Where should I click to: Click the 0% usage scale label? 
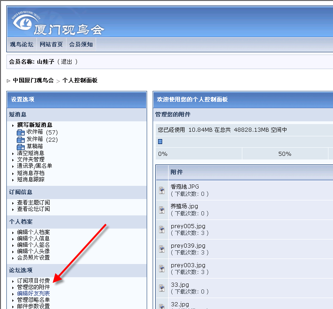coord(163,154)
